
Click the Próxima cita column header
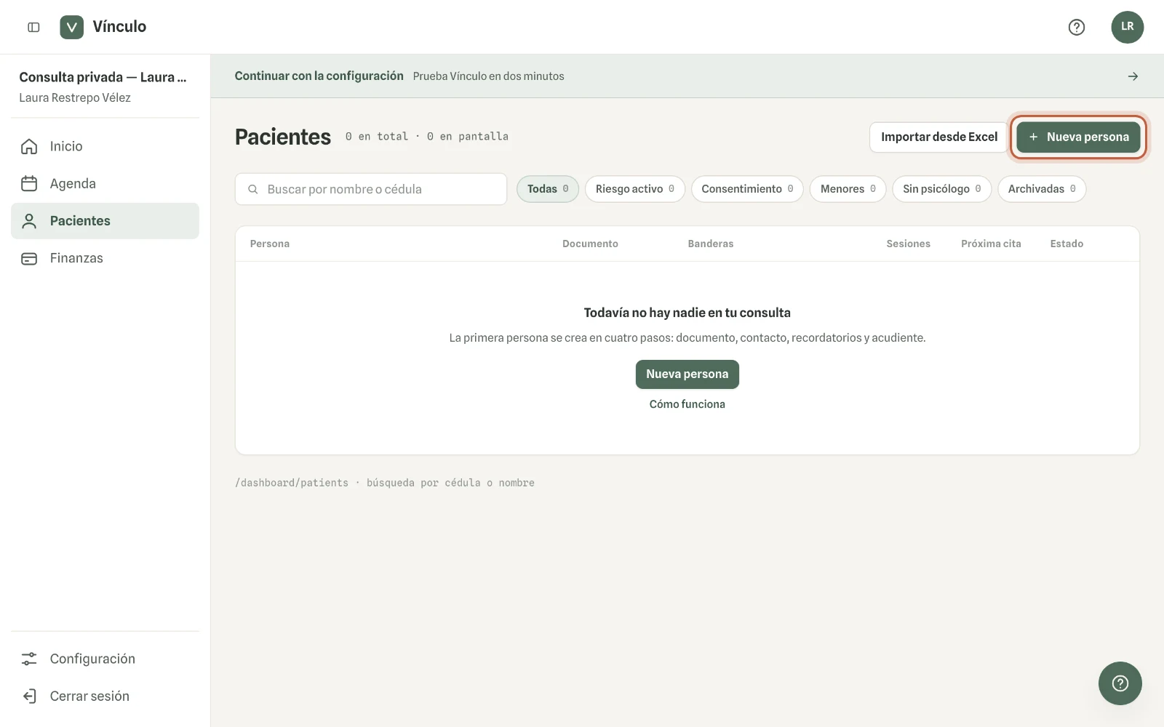(x=991, y=244)
